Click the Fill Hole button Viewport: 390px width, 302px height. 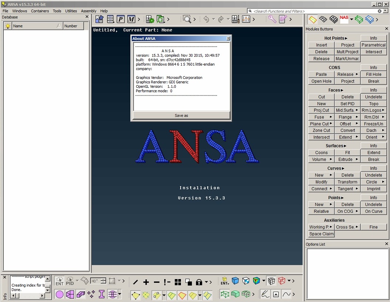point(373,74)
